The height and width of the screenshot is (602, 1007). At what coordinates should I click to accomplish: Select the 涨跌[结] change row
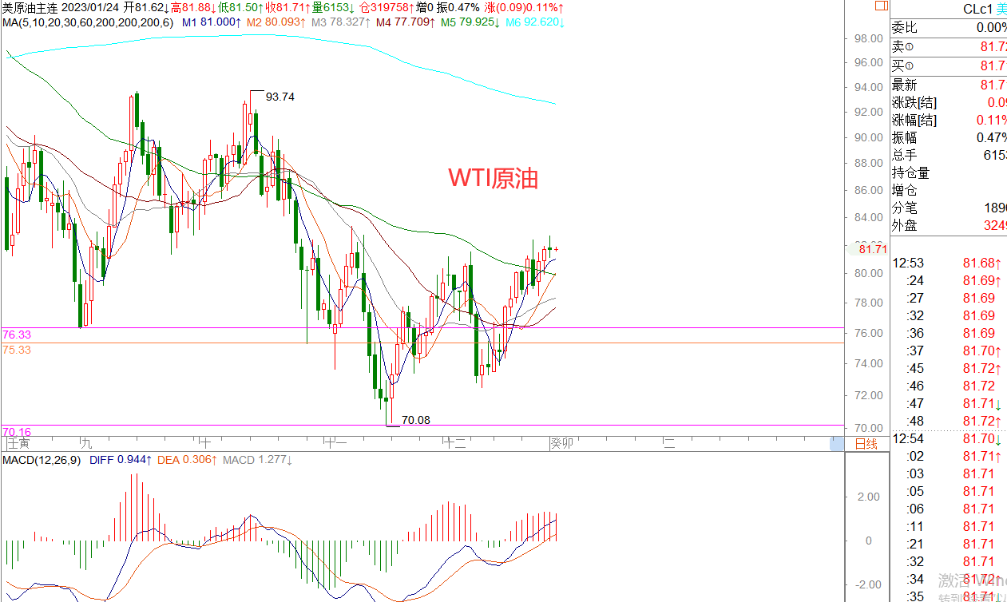950,102
